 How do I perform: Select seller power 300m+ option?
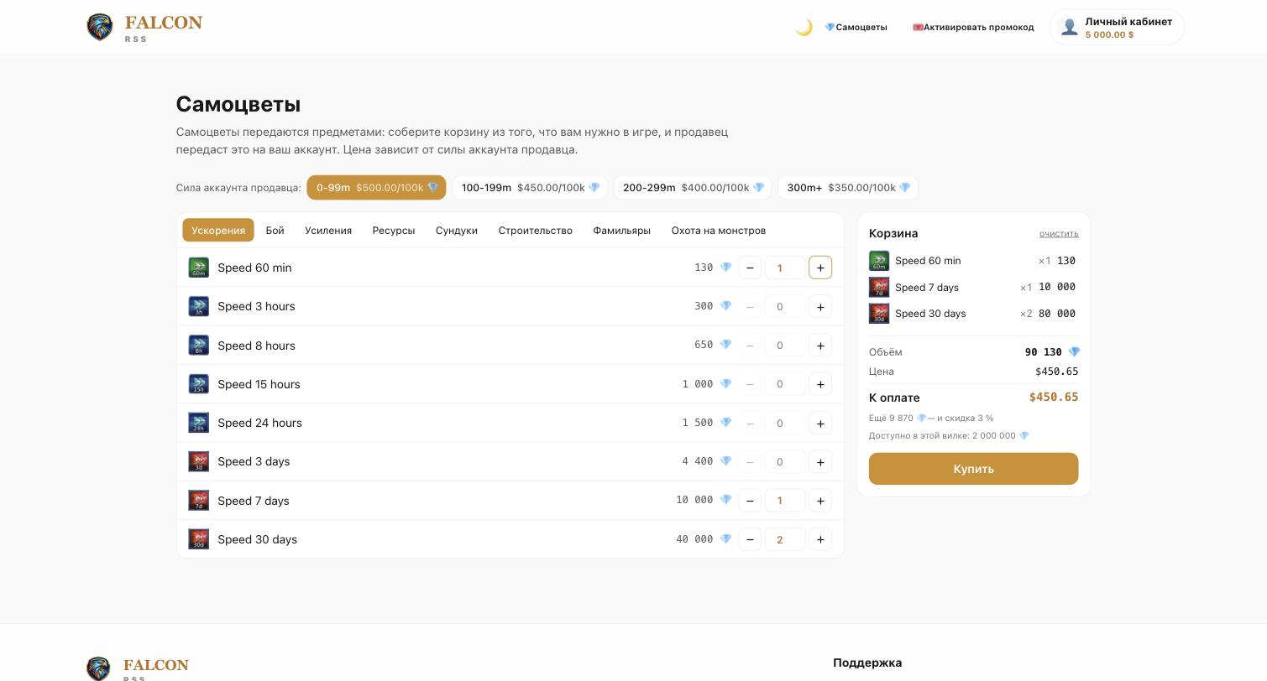(x=848, y=188)
